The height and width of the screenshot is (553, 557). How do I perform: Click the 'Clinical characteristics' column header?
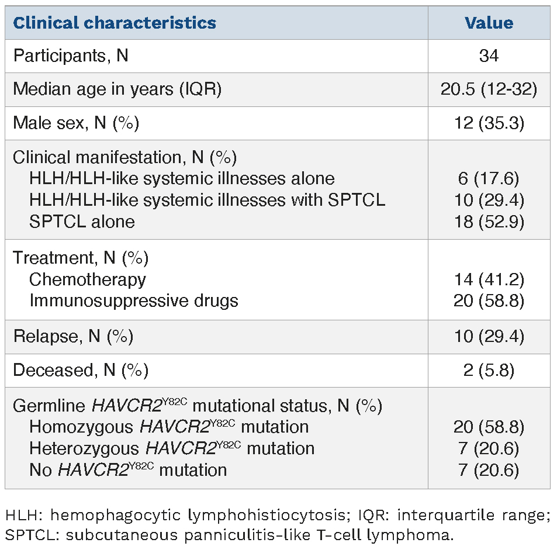(x=115, y=23)
